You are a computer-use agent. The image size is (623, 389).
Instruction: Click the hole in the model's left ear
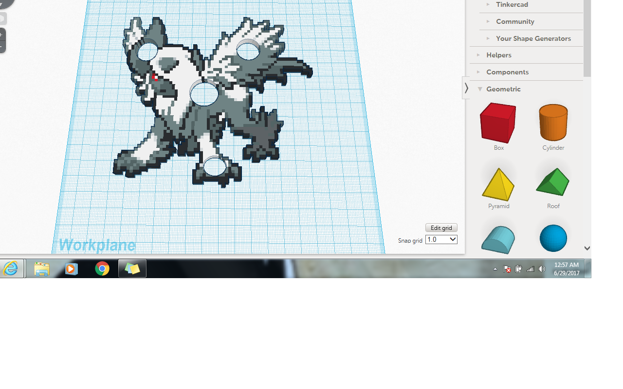[148, 51]
